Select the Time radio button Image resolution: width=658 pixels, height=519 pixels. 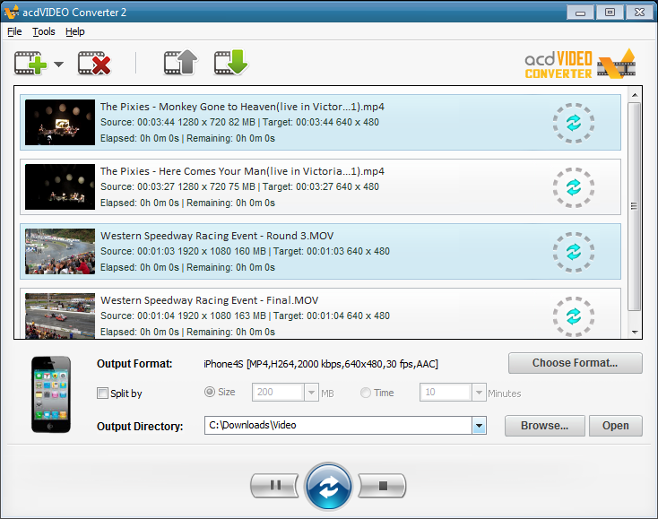point(366,393)
